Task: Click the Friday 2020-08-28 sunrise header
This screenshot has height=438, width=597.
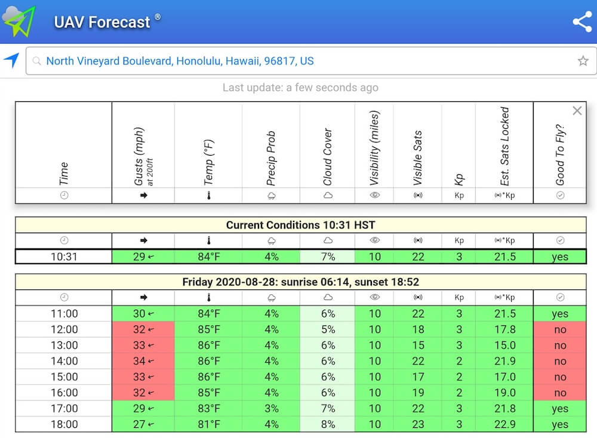Action: (300, 282)
